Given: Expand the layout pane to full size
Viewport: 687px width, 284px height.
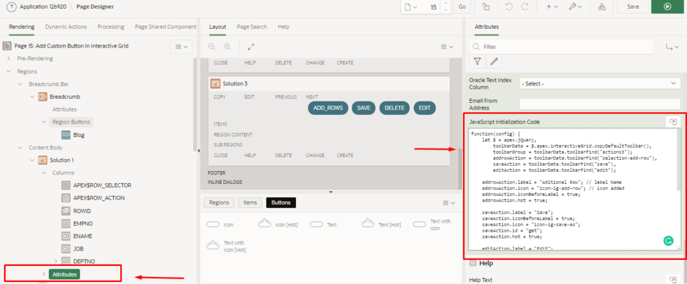Looking at the screenshot, I should click(x=251, y=47).
